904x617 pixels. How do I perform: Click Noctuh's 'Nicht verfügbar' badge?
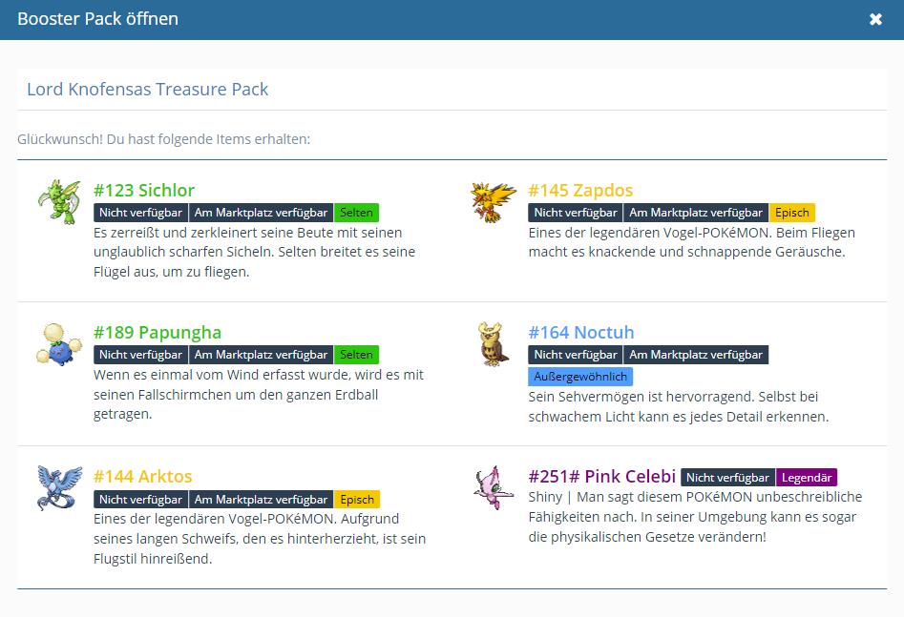click(576, 355)
